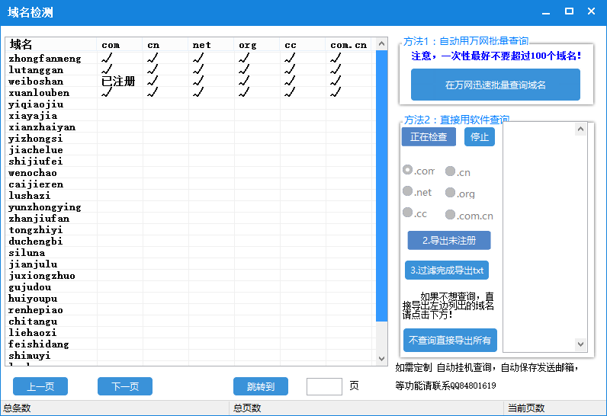
Task: Select the shimuyi row
Action: click(190, 355)
